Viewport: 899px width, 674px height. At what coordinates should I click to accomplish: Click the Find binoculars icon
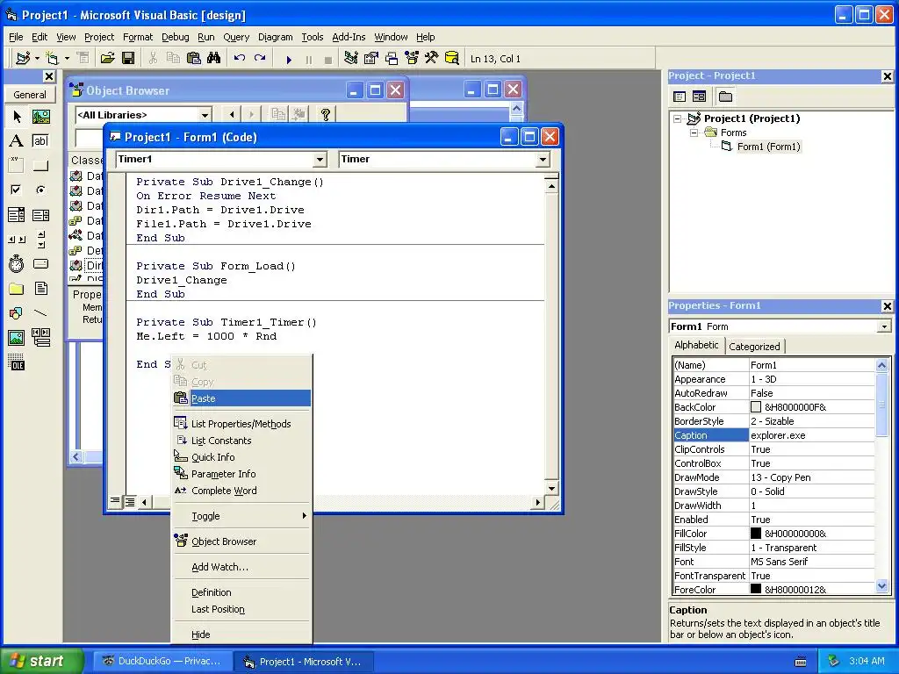click(214, 59)
